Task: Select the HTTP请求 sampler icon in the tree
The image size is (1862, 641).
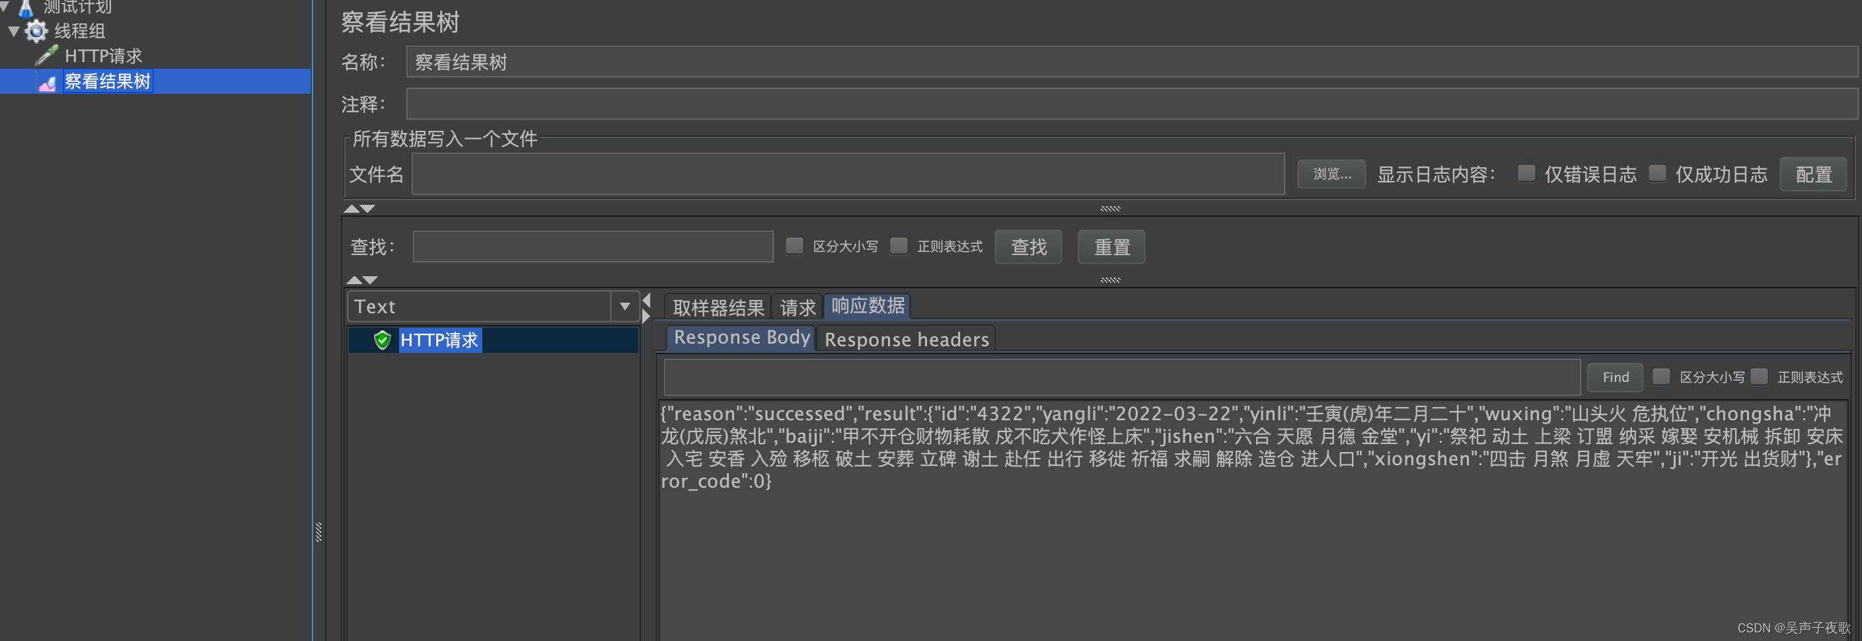Action: coord(46,55)
